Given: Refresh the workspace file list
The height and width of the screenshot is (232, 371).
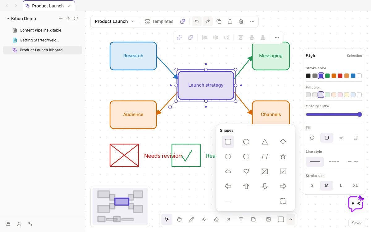Looking at the screenshot, I should pos(76,19).
